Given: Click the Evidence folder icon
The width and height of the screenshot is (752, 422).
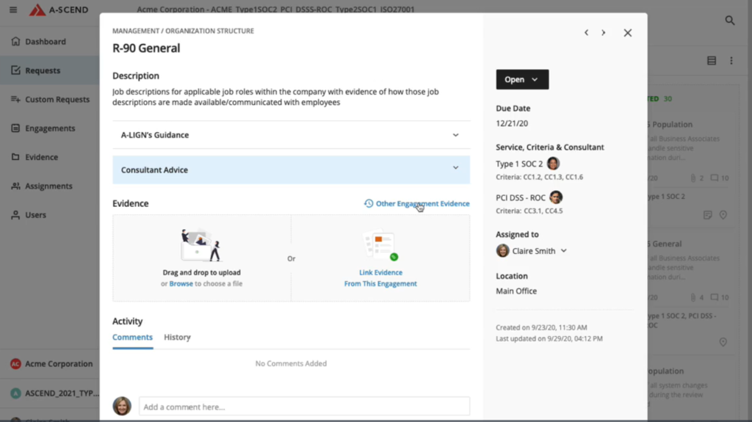Looking at the screenshot, I should [x=15, y=156].
